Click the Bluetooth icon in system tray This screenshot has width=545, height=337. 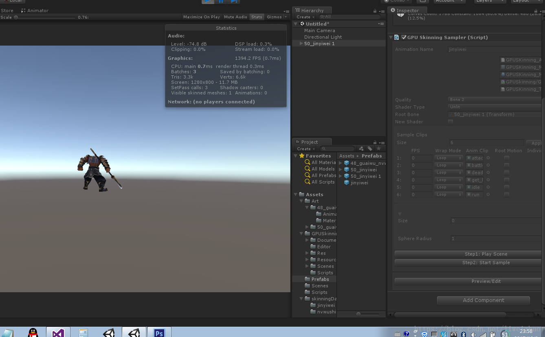(x=463, y=334)
